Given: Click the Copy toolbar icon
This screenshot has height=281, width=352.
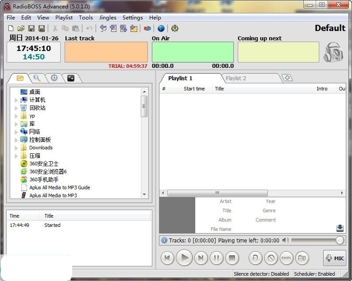Looking at the screenshot, I should (66, 28).
